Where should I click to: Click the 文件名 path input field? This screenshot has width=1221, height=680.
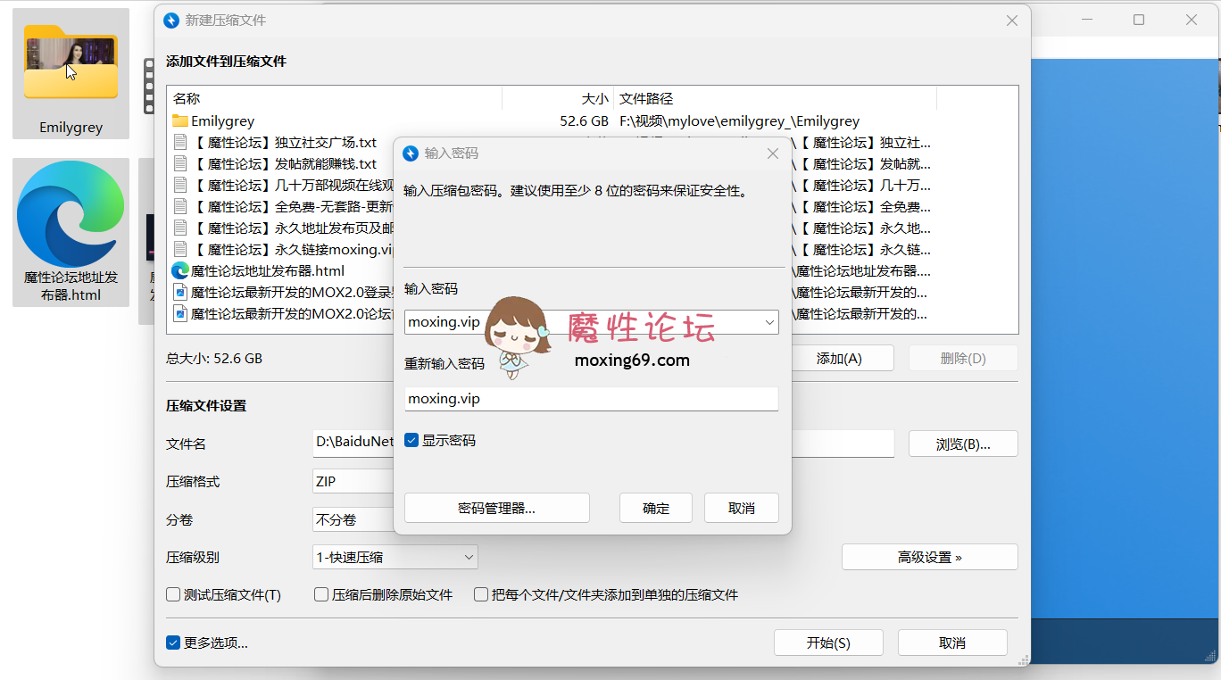click(x=603, y=442)
